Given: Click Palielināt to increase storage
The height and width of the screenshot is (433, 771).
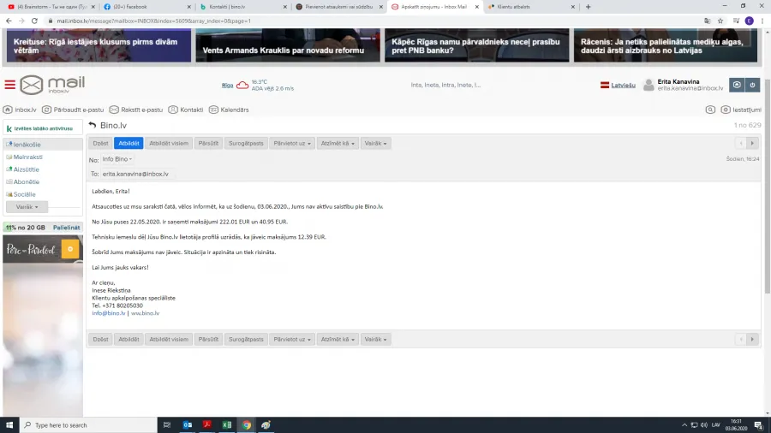Looking at the screenshot, I should coord(66,228).
